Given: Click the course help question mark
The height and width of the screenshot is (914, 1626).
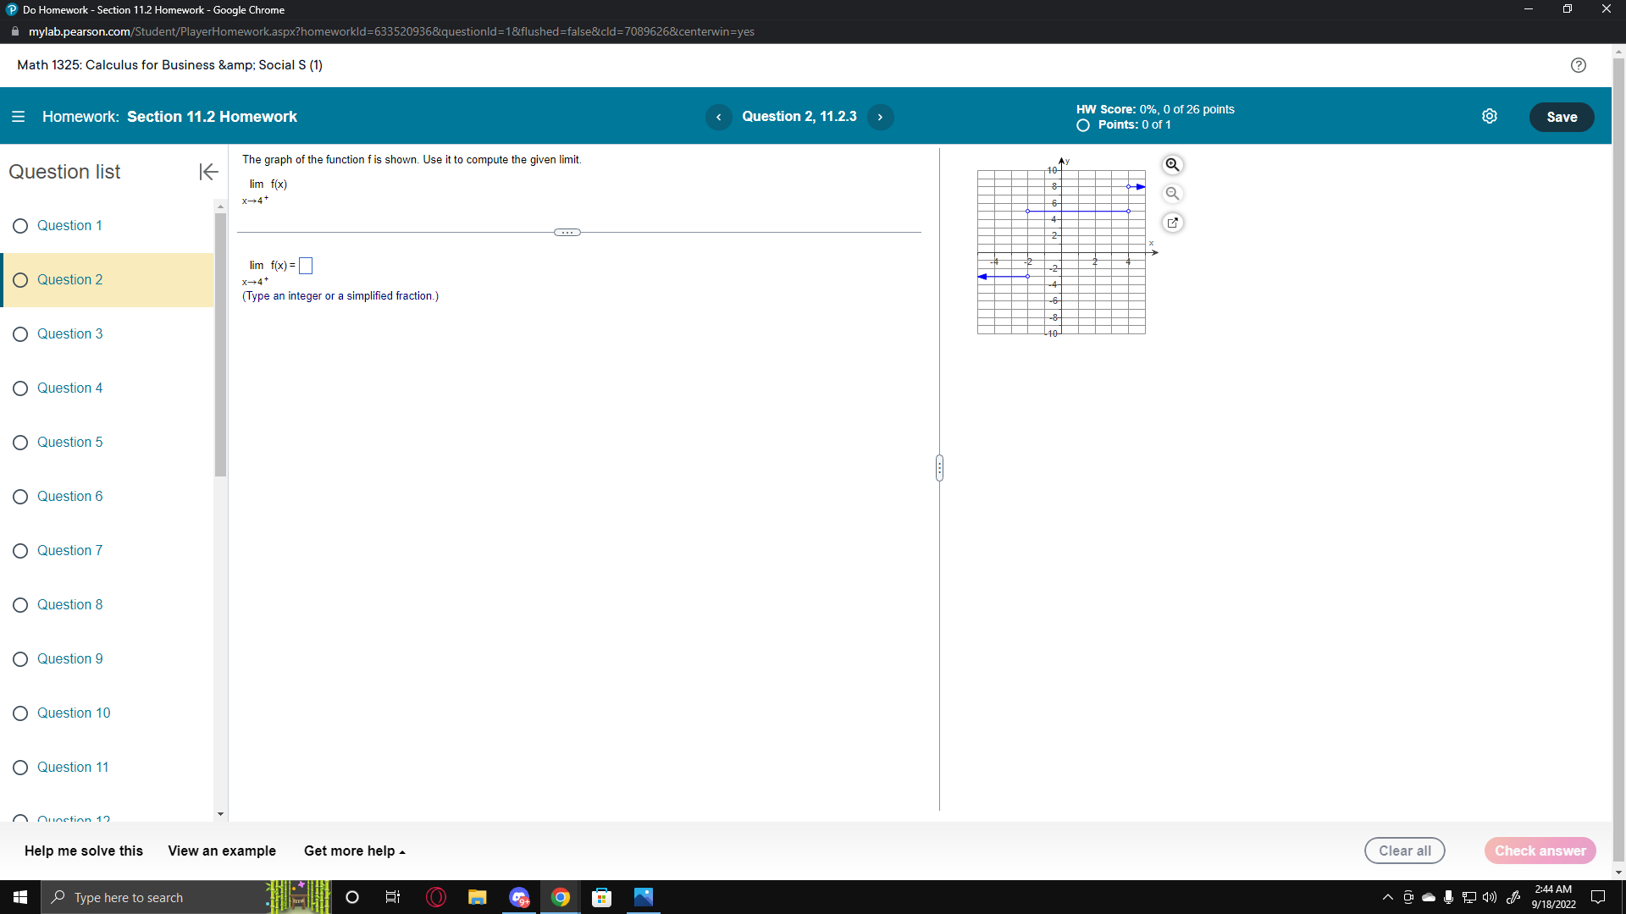Looking at the screenshot, I should (1579, 65).
